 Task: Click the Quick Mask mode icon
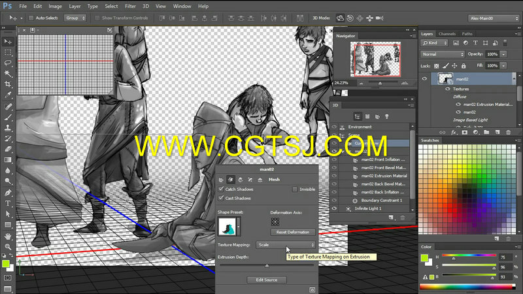pos(8,278)
